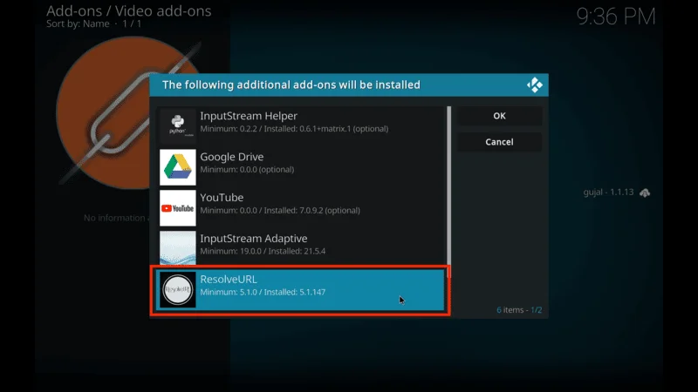Click the 'Add-ons / Video add-ons' heading
Viewport: 698px width, 392px height.
coord(128,10)
